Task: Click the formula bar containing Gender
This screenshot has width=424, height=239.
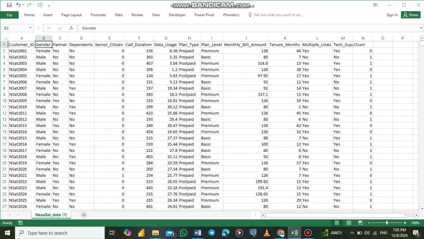Action: coord(248,28)
